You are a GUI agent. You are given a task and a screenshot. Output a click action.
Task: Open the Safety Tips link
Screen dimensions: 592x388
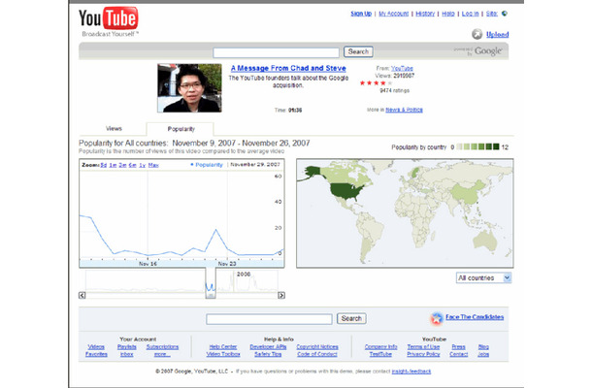click(x=268, y=354)
